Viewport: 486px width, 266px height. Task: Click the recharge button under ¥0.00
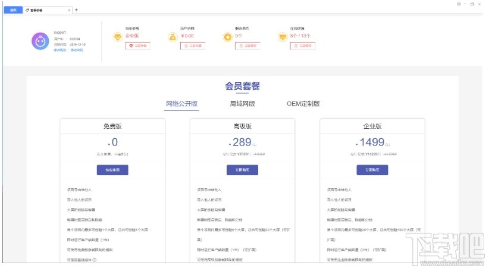point(193,46)
